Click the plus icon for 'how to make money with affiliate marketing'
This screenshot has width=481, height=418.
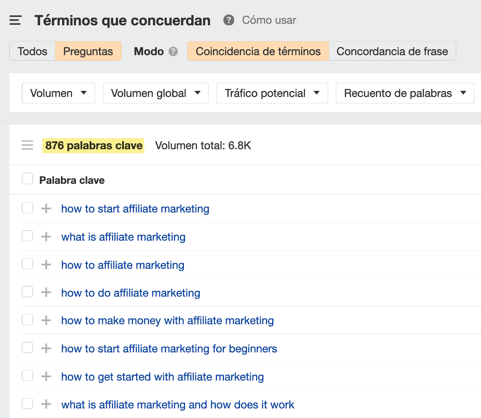click(46, 320)
